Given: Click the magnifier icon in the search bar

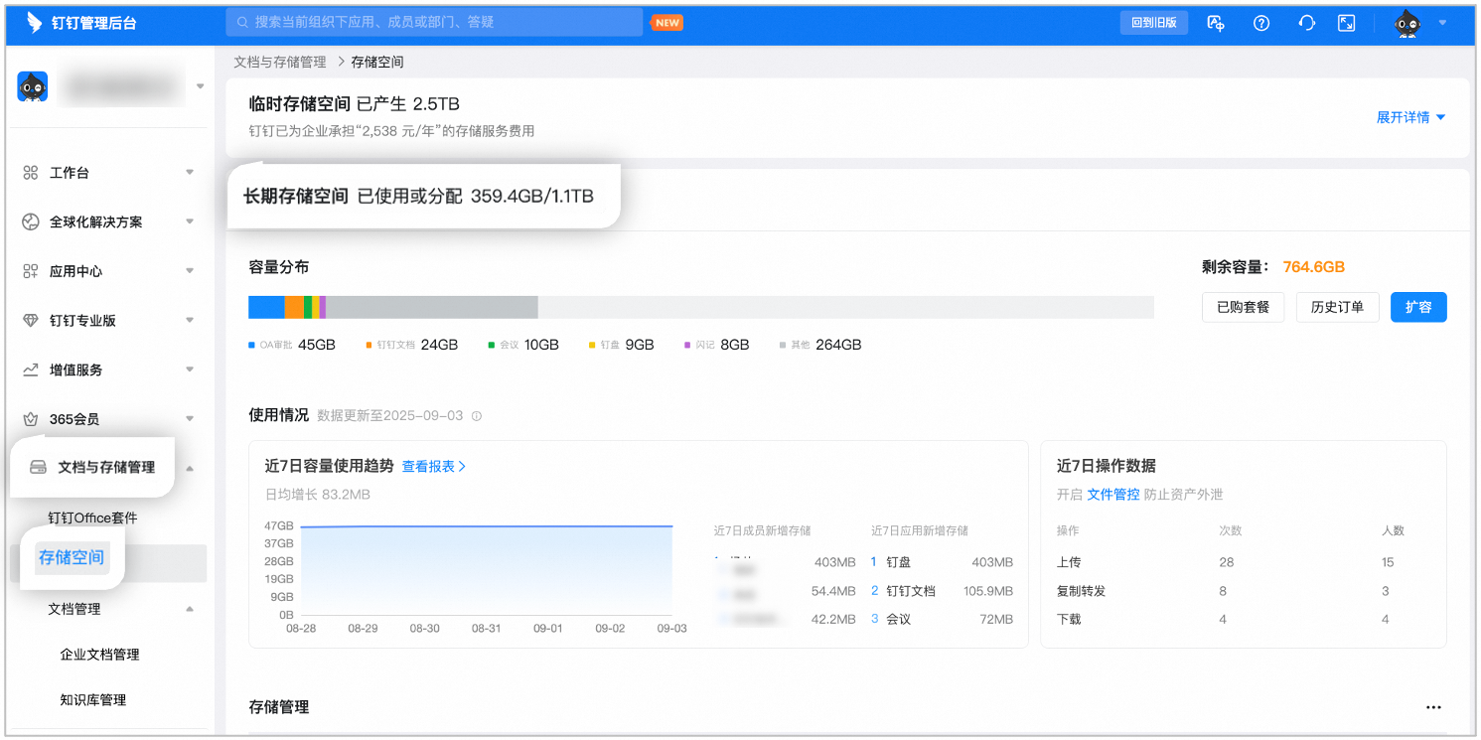Looking at the screenshot, I should [240, 22].
